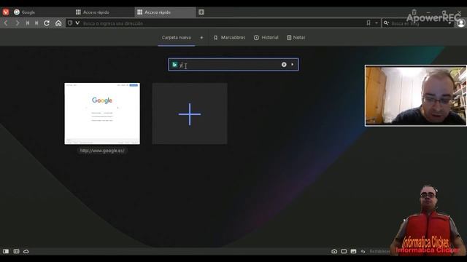The image size is (467, 262).
Task: Open page actions code icon
Action: tap(363, 251)
